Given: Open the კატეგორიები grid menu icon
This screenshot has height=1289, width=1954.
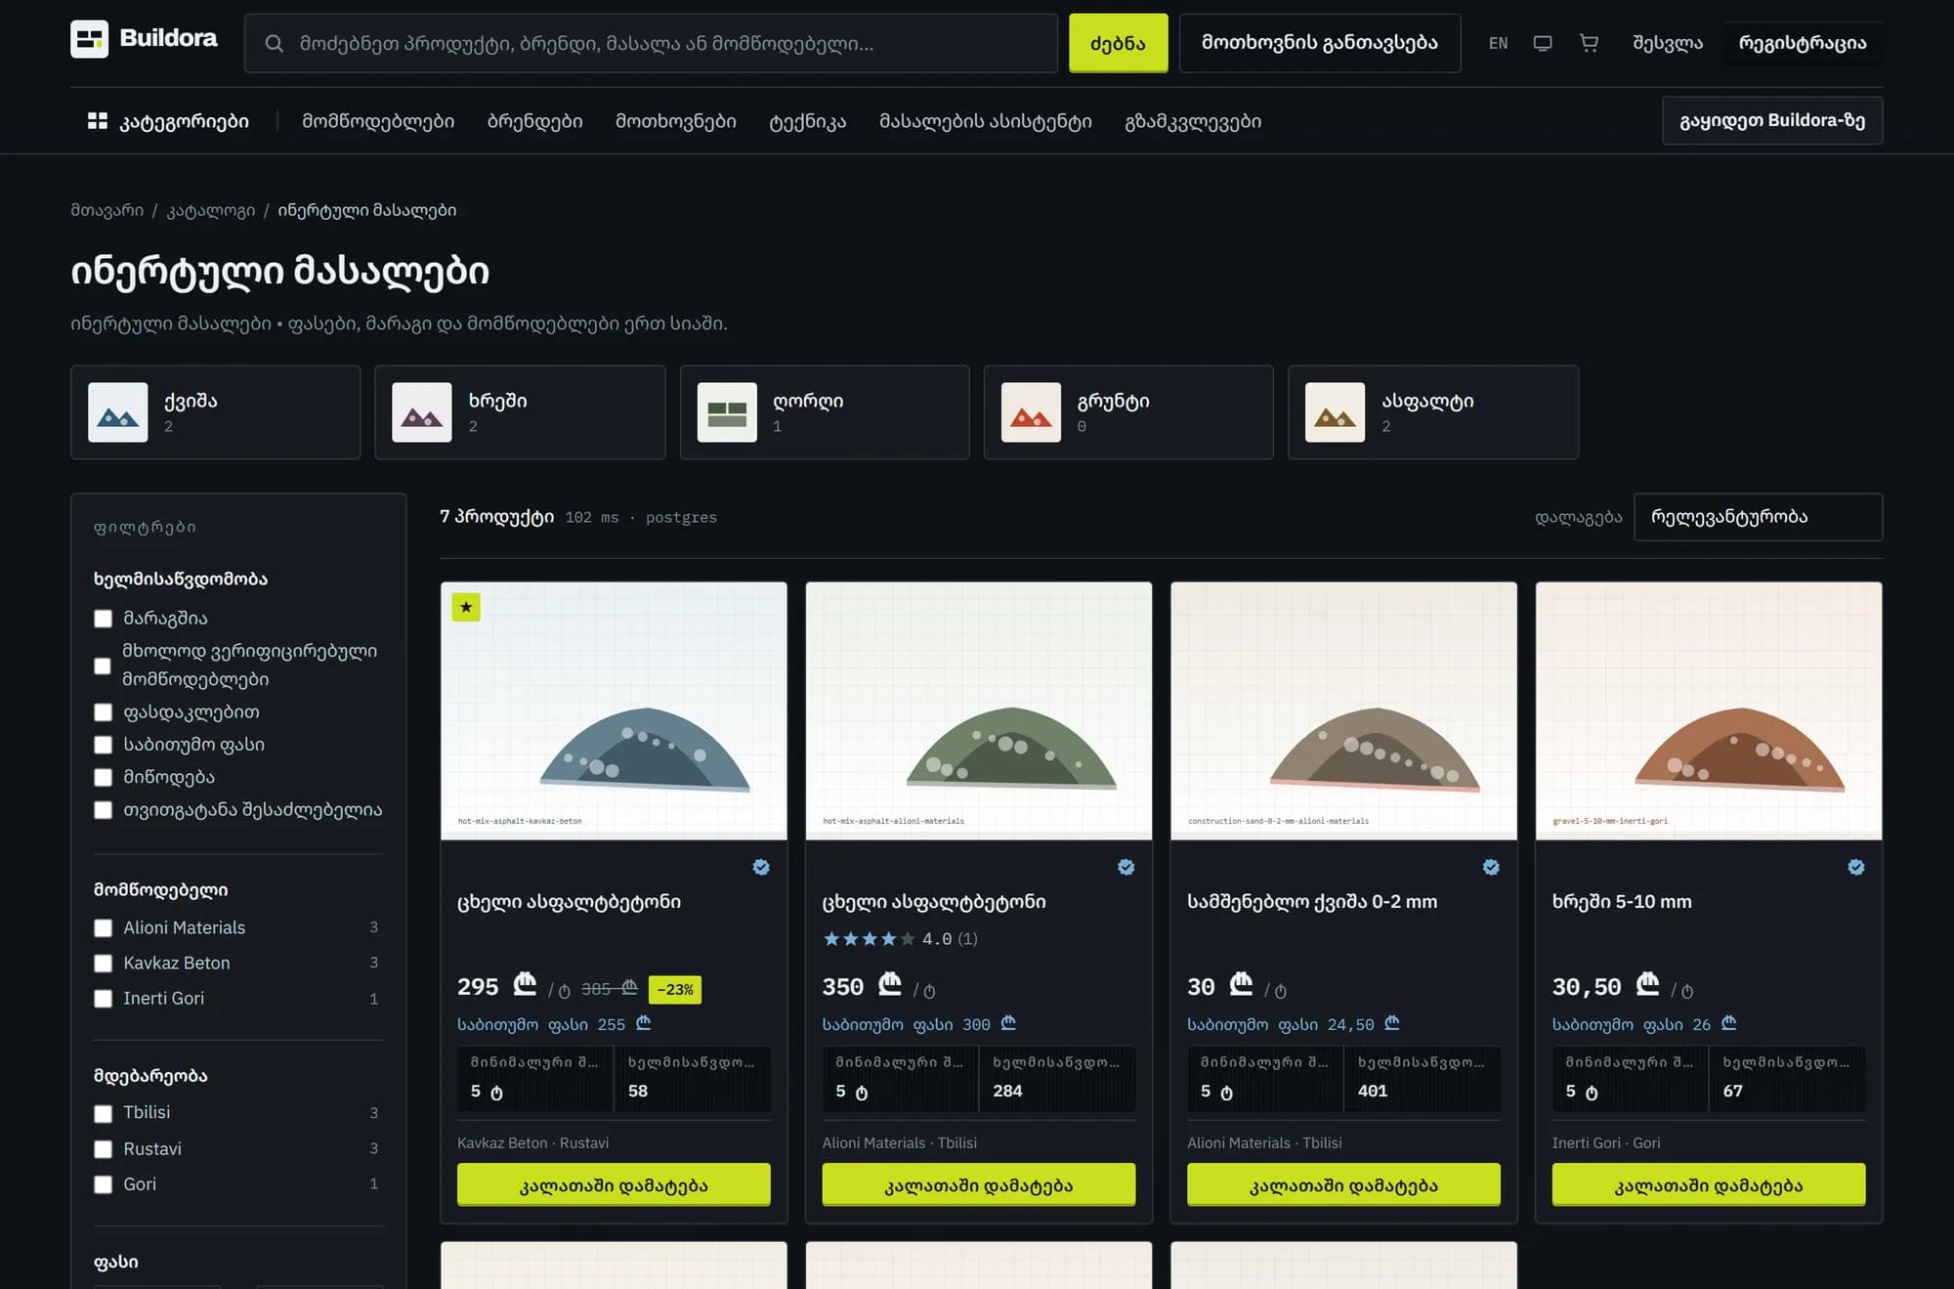Looking at the screenshot, I should coord(98,121).
